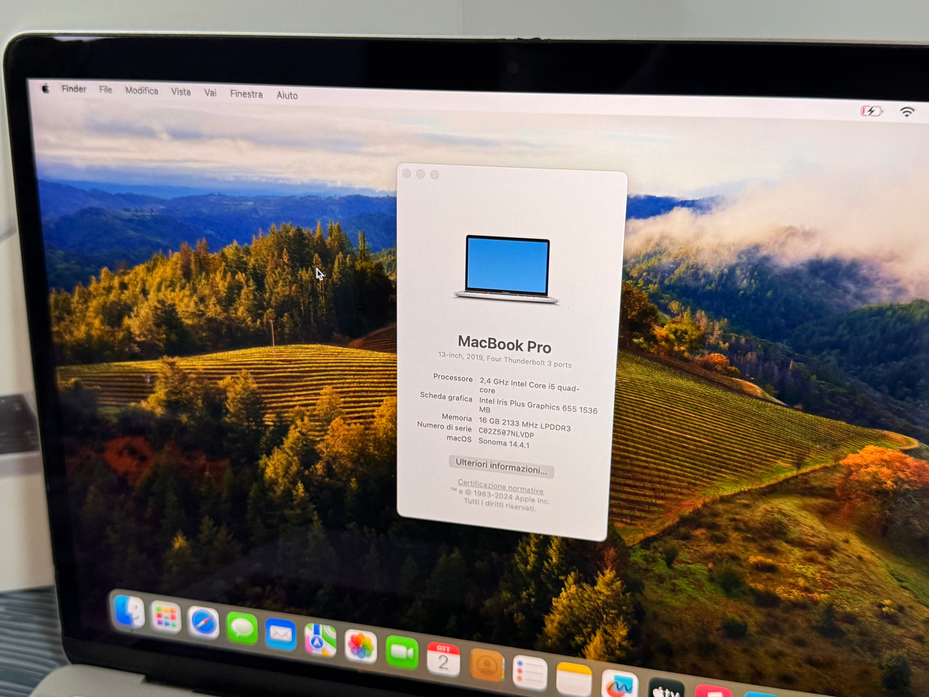Launch Maps from the dock

(320, 640)
